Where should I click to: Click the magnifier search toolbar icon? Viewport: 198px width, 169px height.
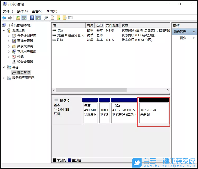click(65, 18)
